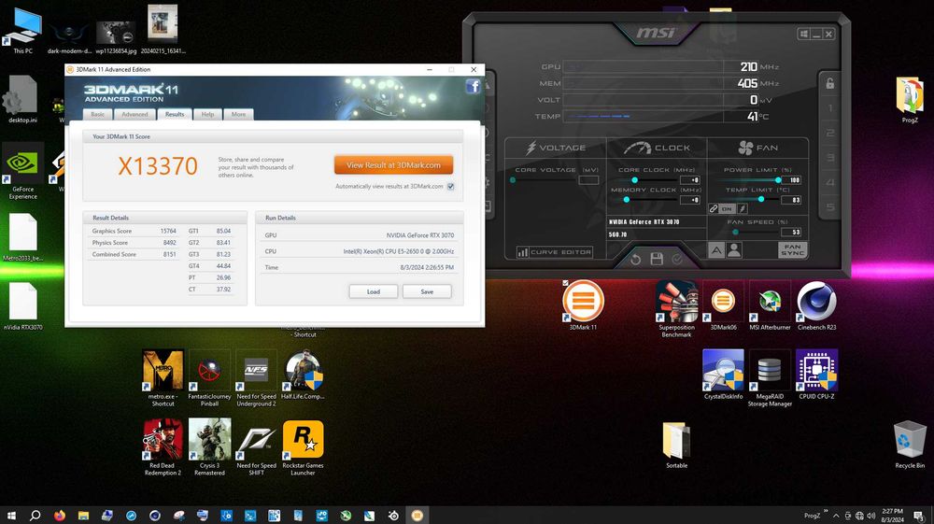Open File Explorer from the taskbar
Screen dimensions: 934x524
point(83,516)
